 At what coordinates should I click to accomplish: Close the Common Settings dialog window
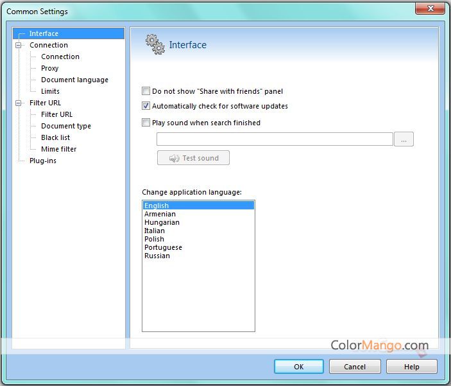(430, 9)
